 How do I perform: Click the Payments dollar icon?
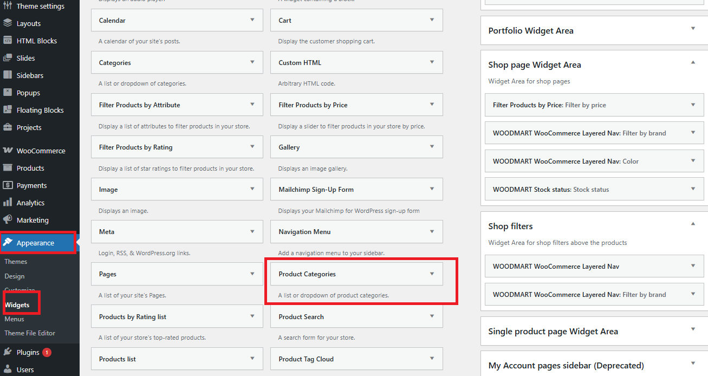click(8, 185)
